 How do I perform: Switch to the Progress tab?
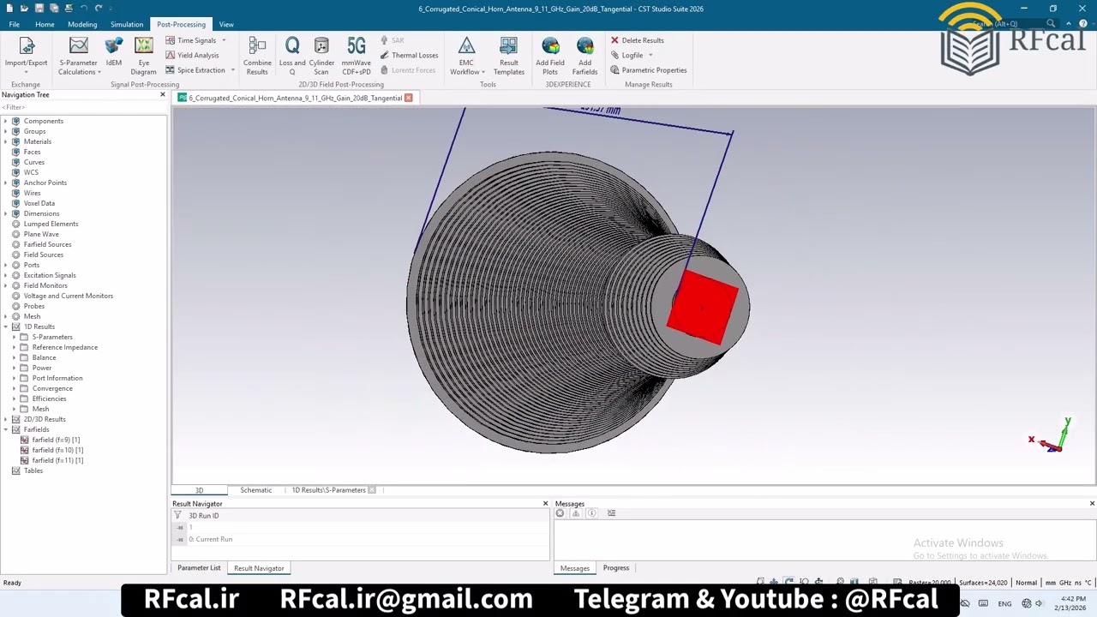616,568
